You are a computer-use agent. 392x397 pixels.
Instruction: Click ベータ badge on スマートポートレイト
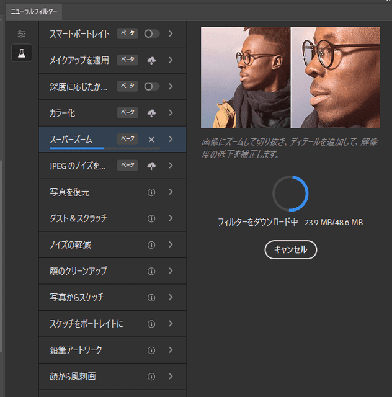(x=127, y=33)
